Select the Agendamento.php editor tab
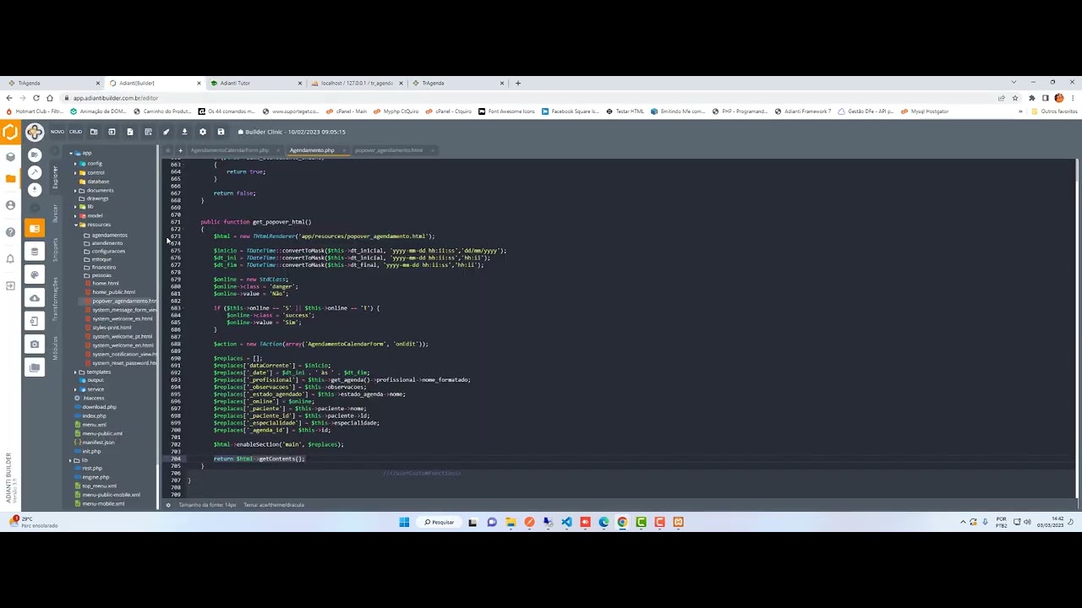This screenshot has height=608, width=1082. point(312,150)
